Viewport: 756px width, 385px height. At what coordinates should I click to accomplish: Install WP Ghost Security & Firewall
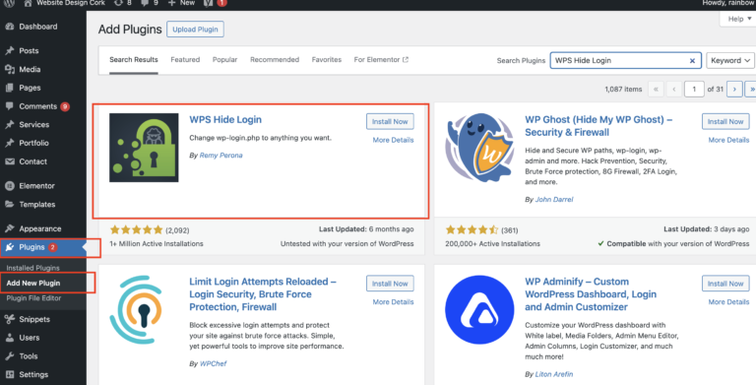(x=725, y=121)
